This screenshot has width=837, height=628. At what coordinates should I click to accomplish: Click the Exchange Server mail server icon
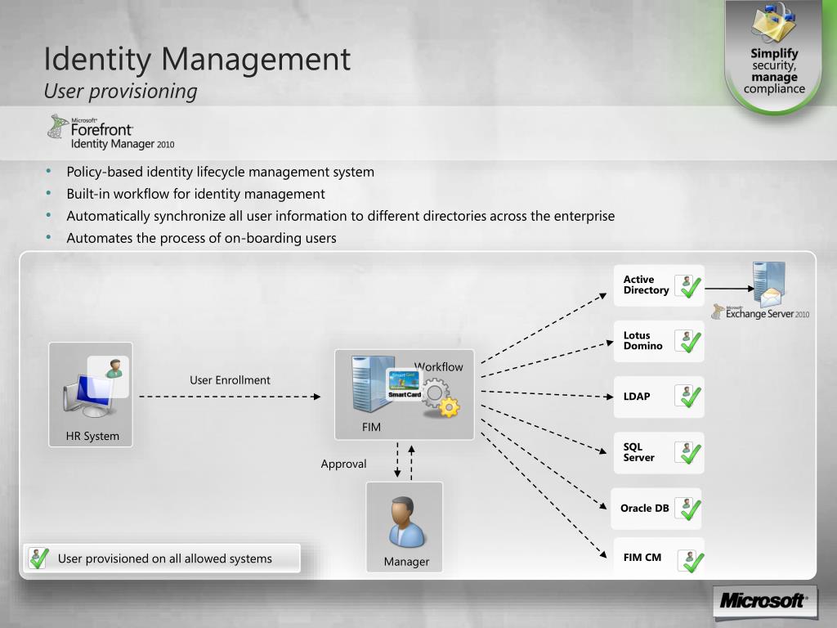tap(768, 284)
